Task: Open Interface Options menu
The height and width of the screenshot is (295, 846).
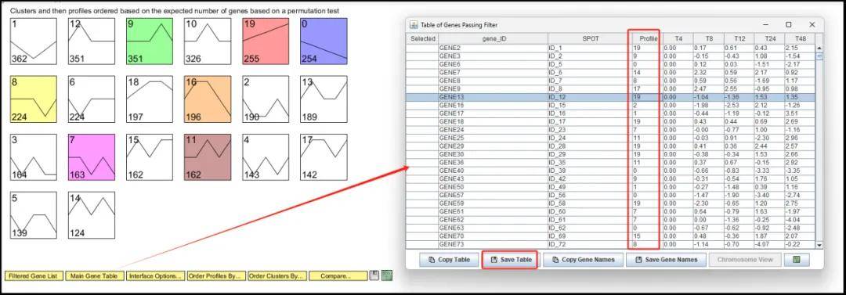Action: click(x=155, y=276)
